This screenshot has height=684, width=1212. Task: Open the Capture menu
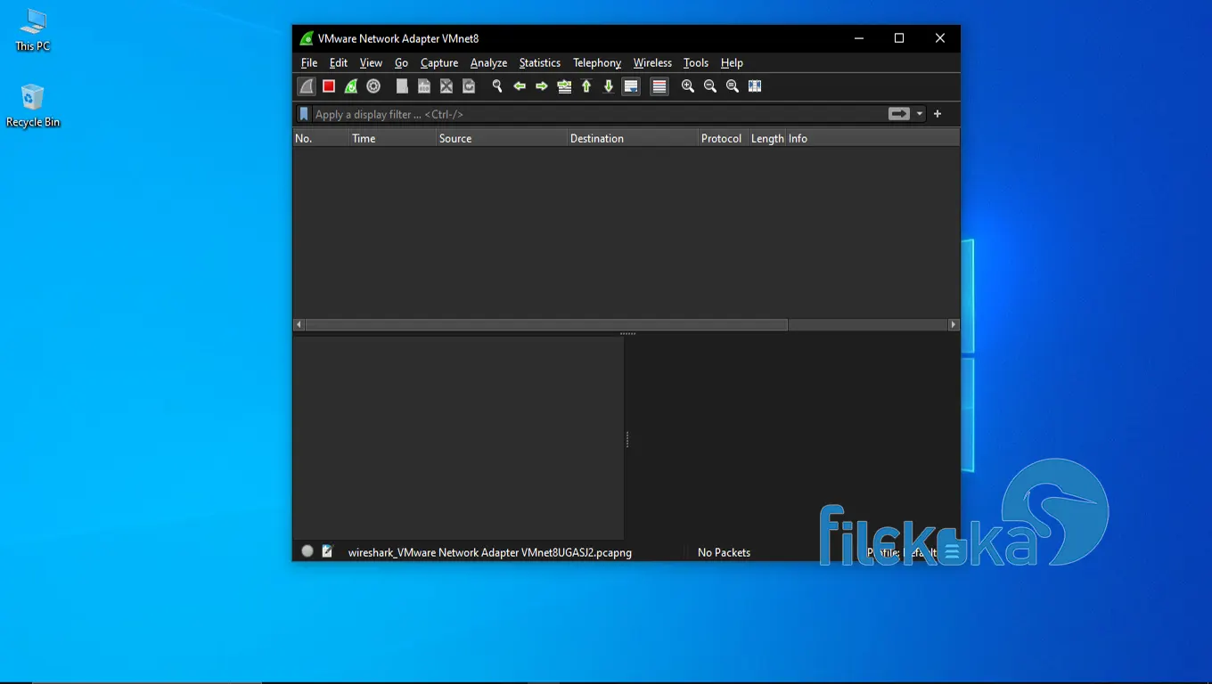[439, 63]
